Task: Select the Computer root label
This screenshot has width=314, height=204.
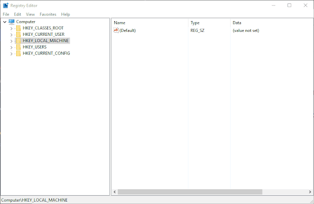Action: [x=26, y=22]
